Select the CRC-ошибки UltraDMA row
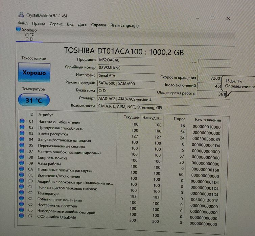This screenshot has height=236, width=255. 118,219
